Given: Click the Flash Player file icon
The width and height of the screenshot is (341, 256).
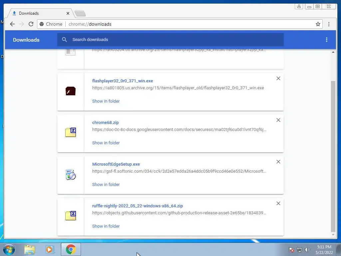Looking at the screenshot, I should [x=71, y=91].
